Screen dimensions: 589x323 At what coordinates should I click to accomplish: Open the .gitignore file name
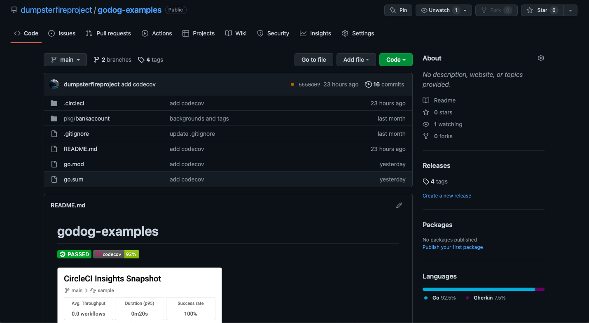(x=76, y=134)
